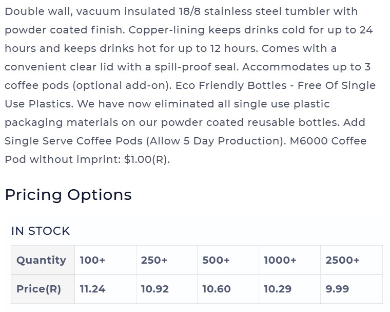Select the 1000+ quantity cell

[x=289, y=260]
